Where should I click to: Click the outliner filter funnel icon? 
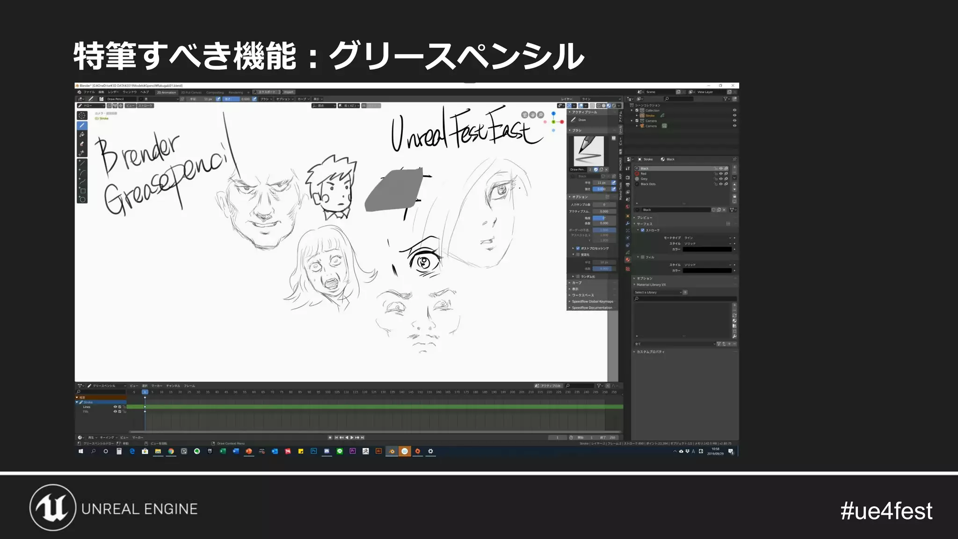pyautogui.click(x=726, y=99)
